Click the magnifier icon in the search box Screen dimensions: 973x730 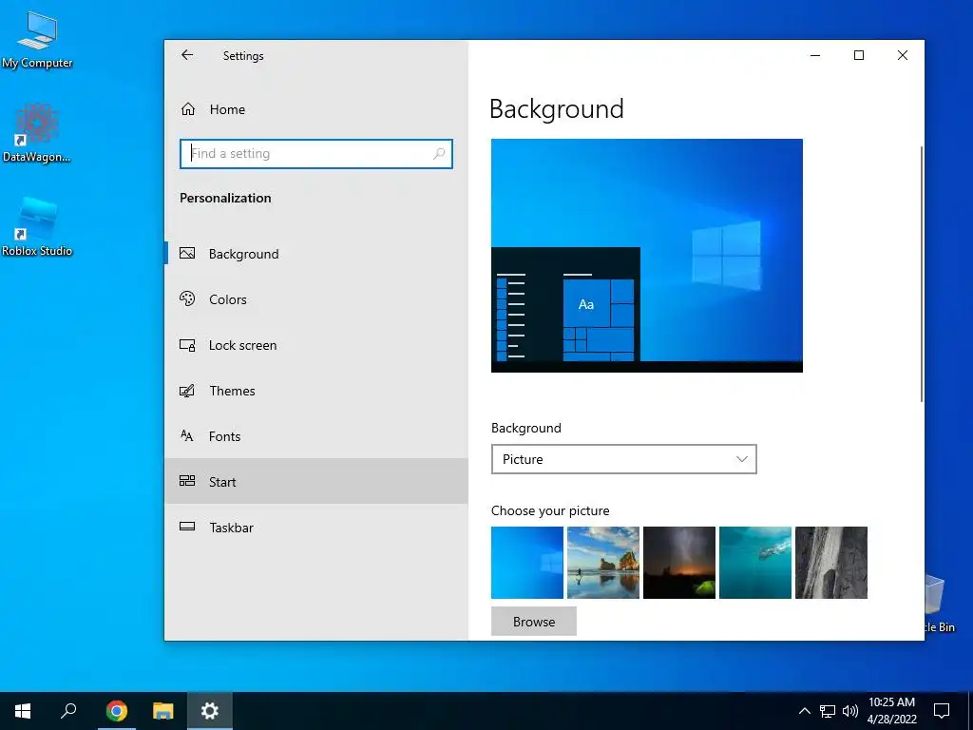[x=439, y=153]
